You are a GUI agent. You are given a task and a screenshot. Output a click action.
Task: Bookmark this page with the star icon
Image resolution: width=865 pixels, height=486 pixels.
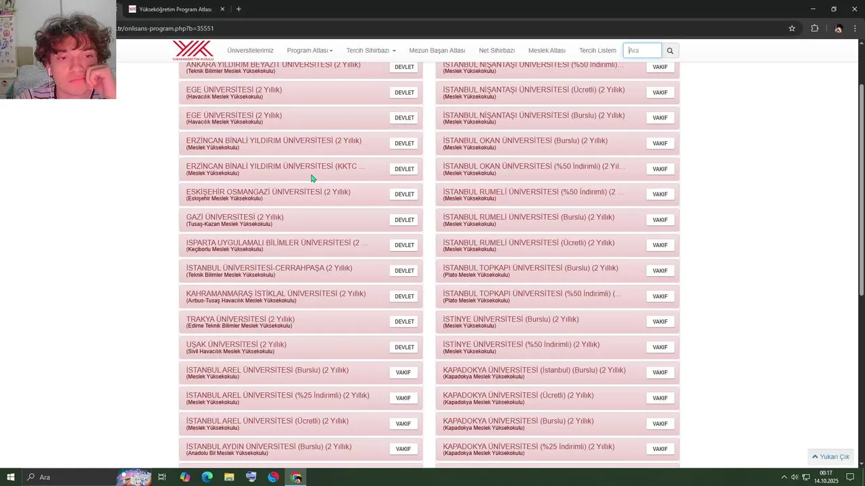[792, 28]
